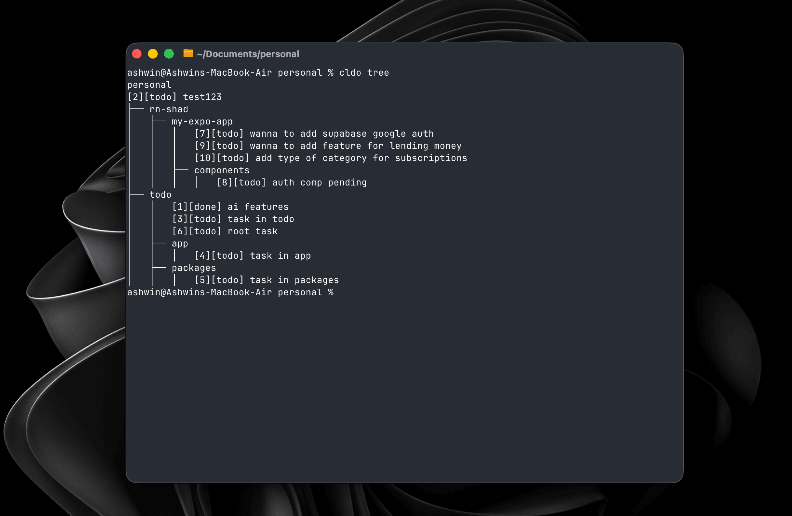The height and width of the screenshot is (516, 792).
Task: Click the 'root task' todo line
Action: coord(225,232)
